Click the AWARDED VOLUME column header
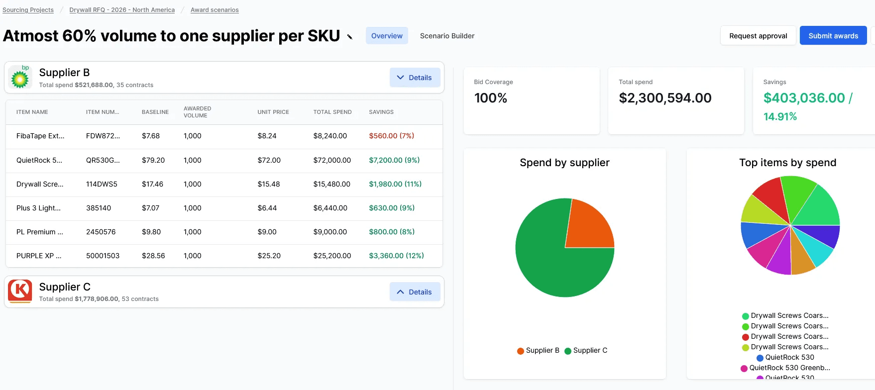The width and height of the screenshot is (875, 390). coord(198,112)
